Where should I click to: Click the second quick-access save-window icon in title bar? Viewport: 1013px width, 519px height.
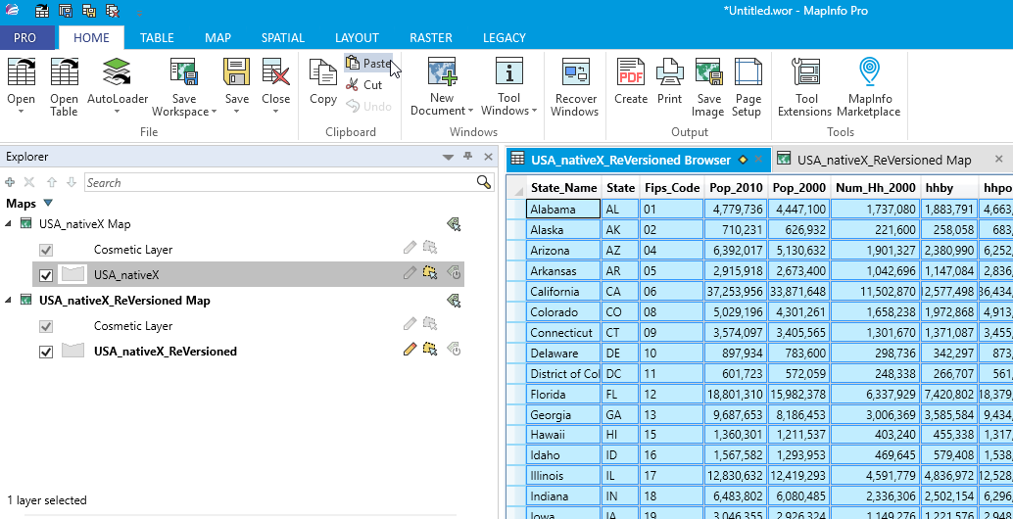click(x=66, y=10)
